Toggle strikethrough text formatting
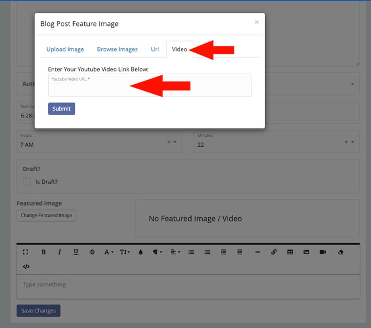 (x=92, y=252)
